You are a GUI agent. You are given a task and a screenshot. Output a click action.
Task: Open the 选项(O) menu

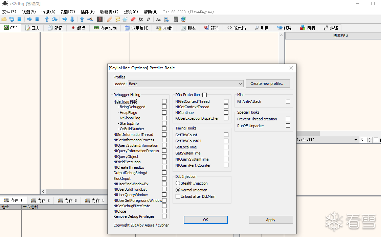click(131, 11)
